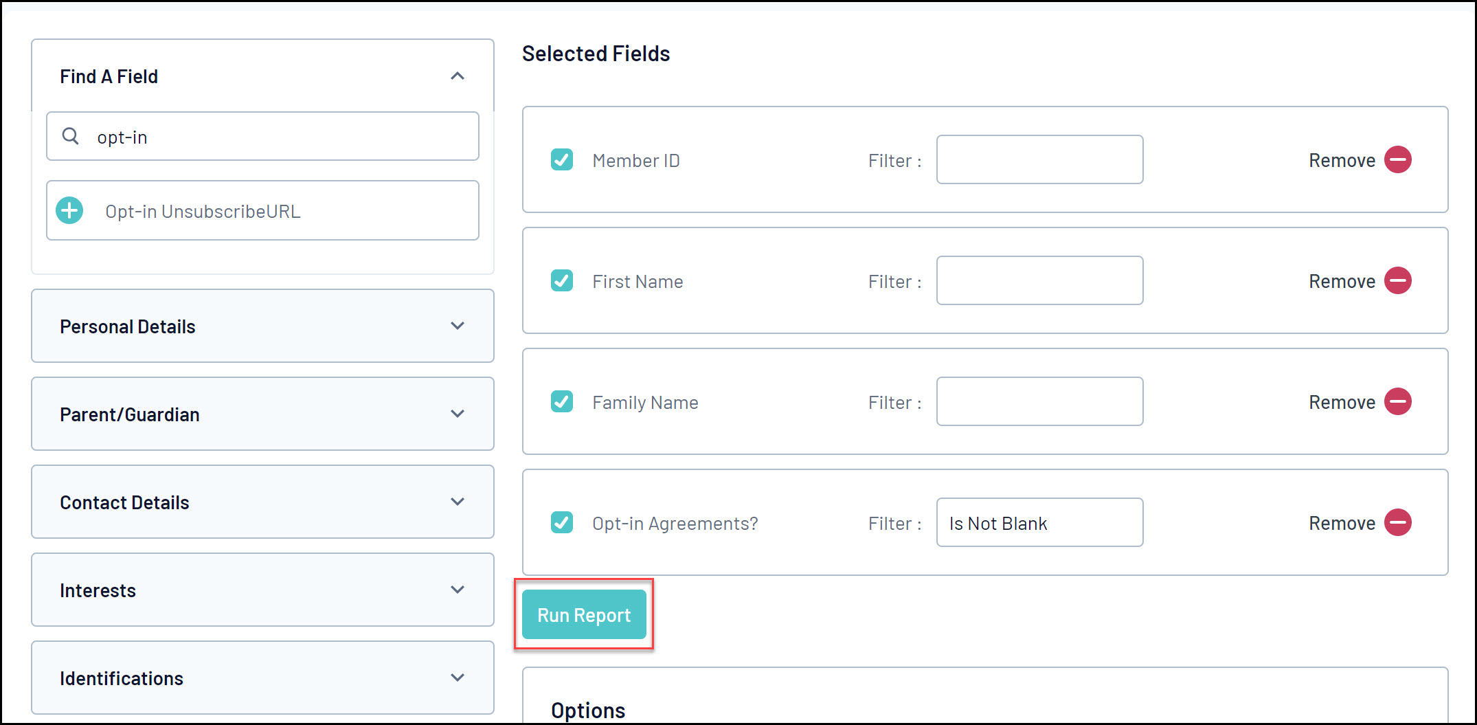Click the search magnifier icon in Find A Field
This screenshot has height=725, width=1477.
tap(70, 136)
